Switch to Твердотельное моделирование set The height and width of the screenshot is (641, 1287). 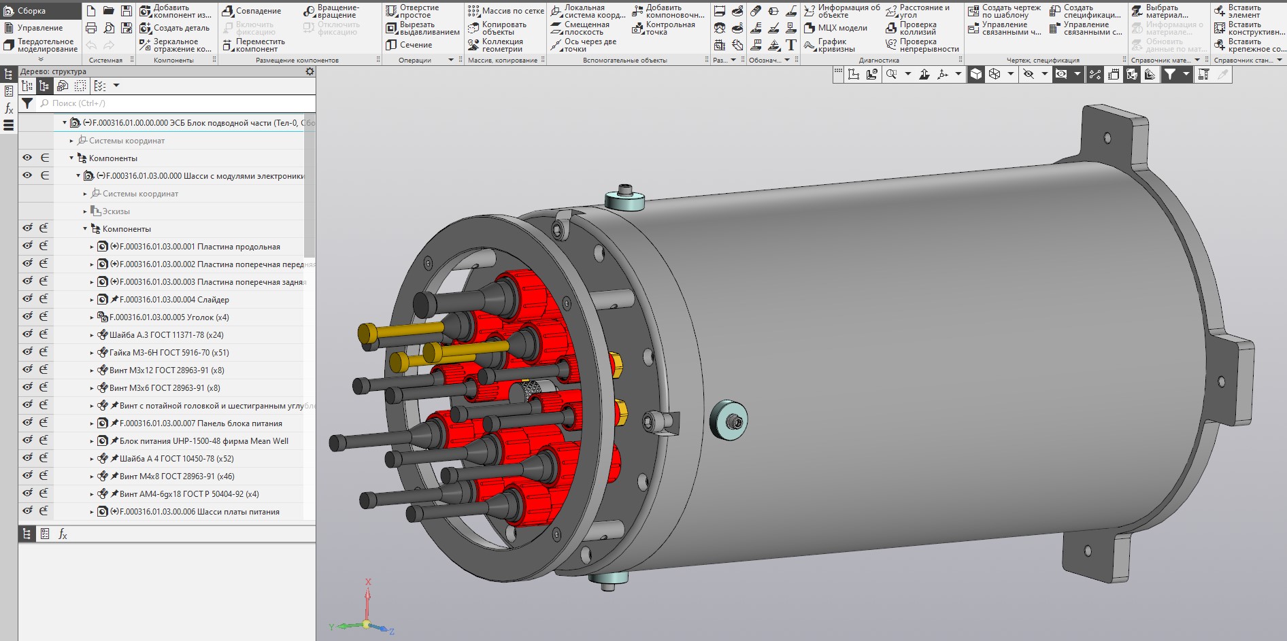point(41,45)
